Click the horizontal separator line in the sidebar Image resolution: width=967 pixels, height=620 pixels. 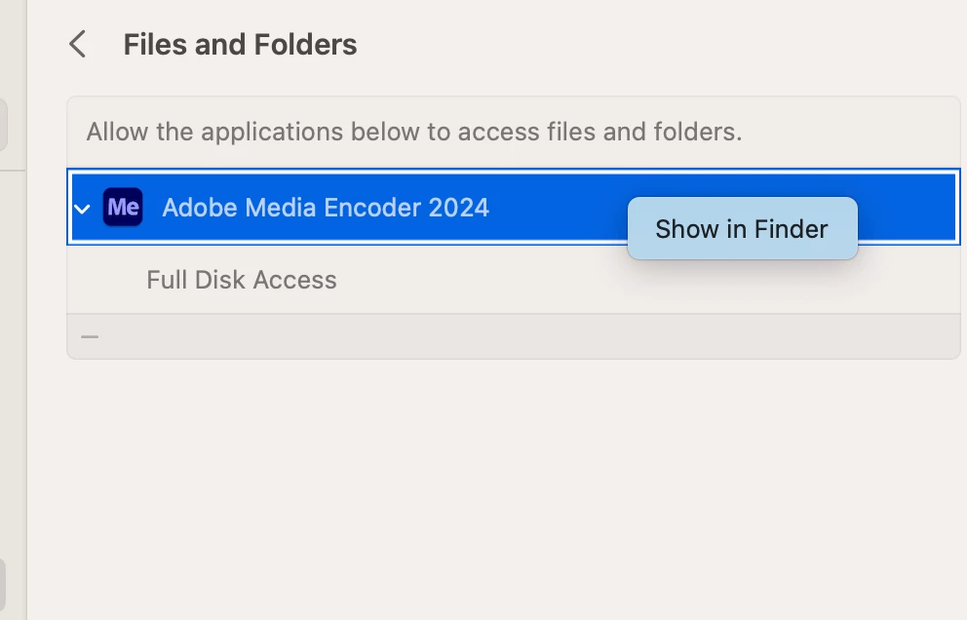click(x=12, y=170)
